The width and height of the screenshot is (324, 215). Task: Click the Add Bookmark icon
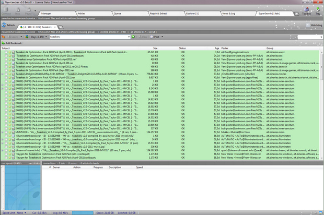[x=3, y=43]
